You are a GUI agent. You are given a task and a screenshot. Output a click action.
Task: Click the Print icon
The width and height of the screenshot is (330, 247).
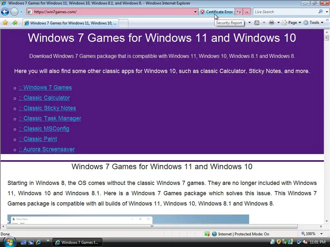(x=272, y=23)
